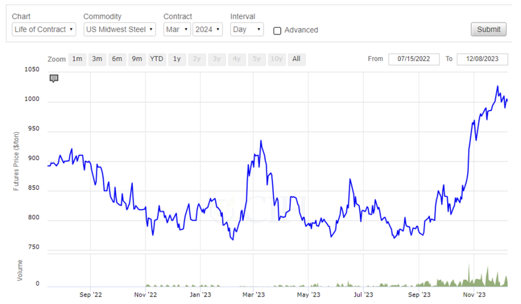Screen dimensions: 521x304
Task: Click the chart annotation comment icon
Action: [54, 78]
